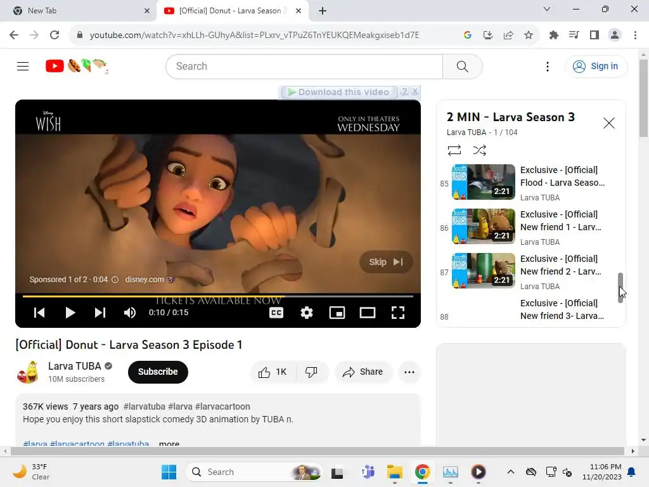
Task: Open Chrome profile avatar
Action: tap(615, 36)
